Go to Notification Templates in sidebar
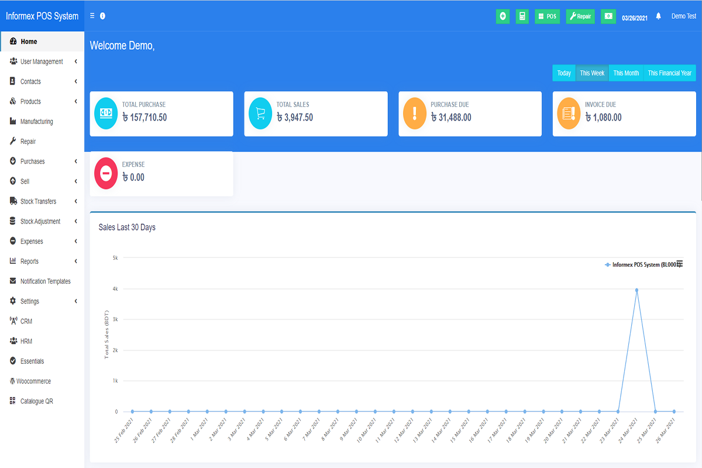The width and height of the screenshot is (702, 468). click(x=45, y=281)
